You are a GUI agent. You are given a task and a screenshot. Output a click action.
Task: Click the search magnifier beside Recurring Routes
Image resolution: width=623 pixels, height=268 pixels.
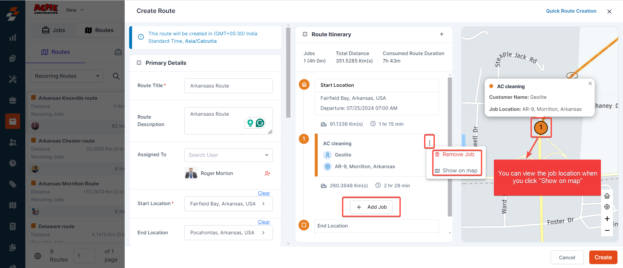tap(116, 76)
